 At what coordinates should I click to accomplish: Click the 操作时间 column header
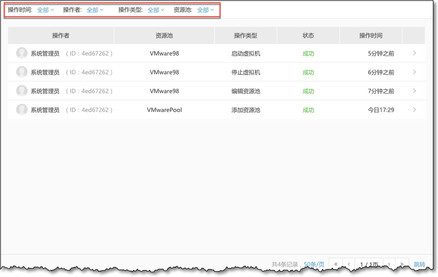(371, 35)
